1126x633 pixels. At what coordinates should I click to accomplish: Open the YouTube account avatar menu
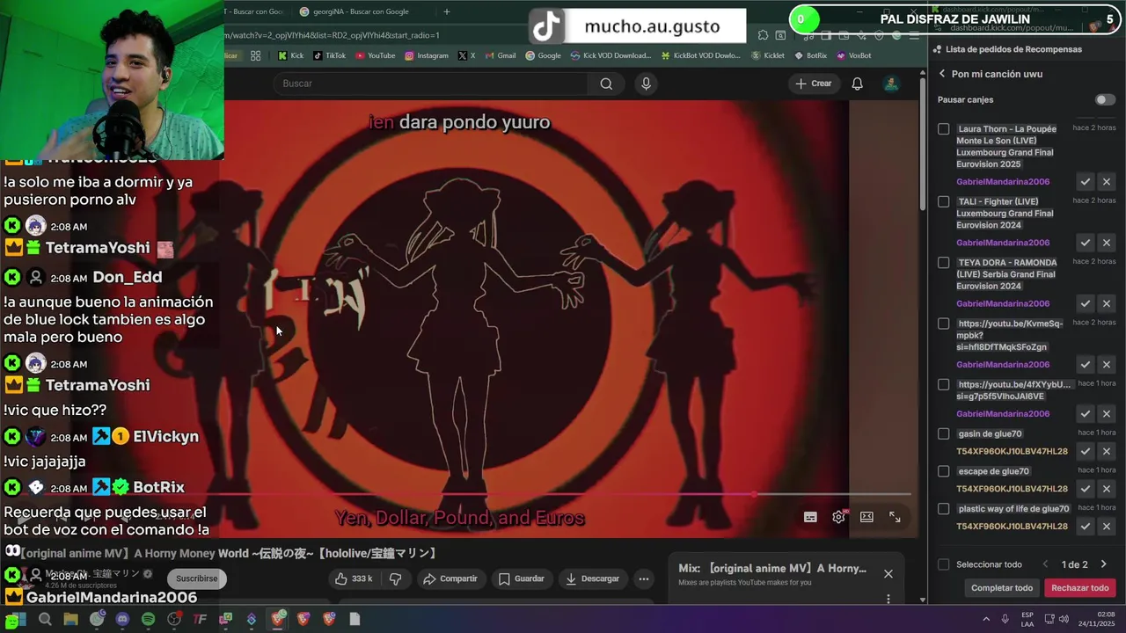point(891,84)
